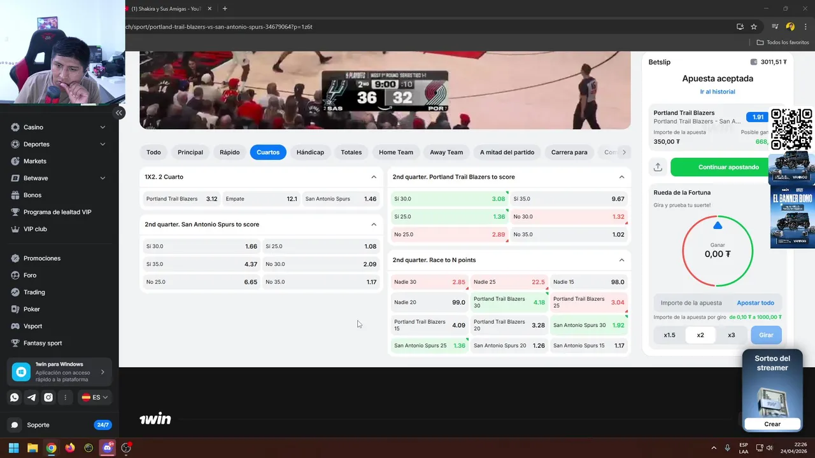Bookmark this page with star icon
Viewport: 815px width, 458px height.
coord(754,27)
